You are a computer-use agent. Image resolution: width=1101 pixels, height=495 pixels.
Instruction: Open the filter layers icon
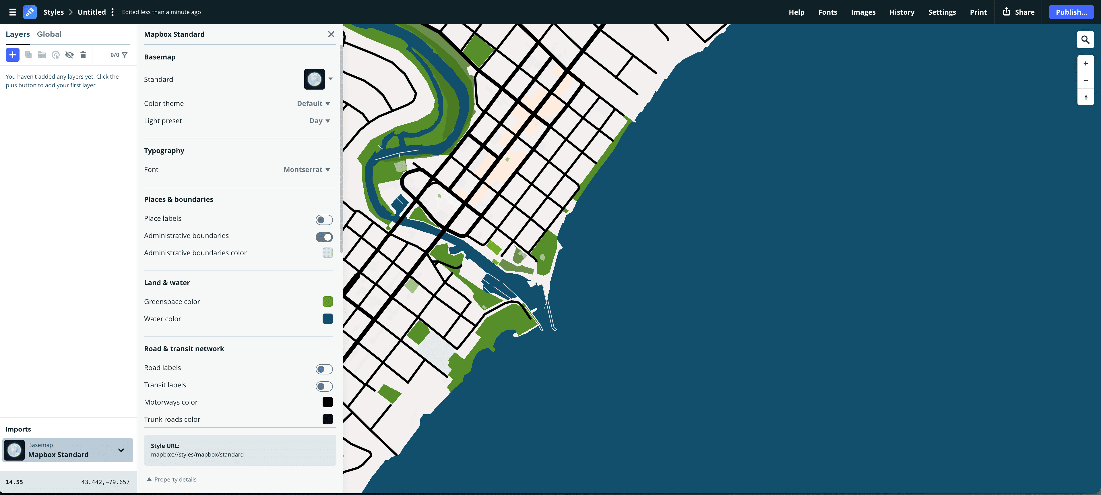[x=124, y=55]
